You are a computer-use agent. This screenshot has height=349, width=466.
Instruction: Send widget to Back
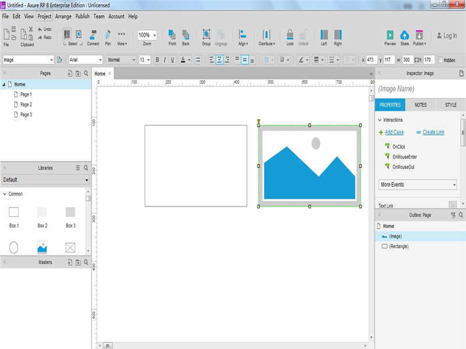(186, 37)
